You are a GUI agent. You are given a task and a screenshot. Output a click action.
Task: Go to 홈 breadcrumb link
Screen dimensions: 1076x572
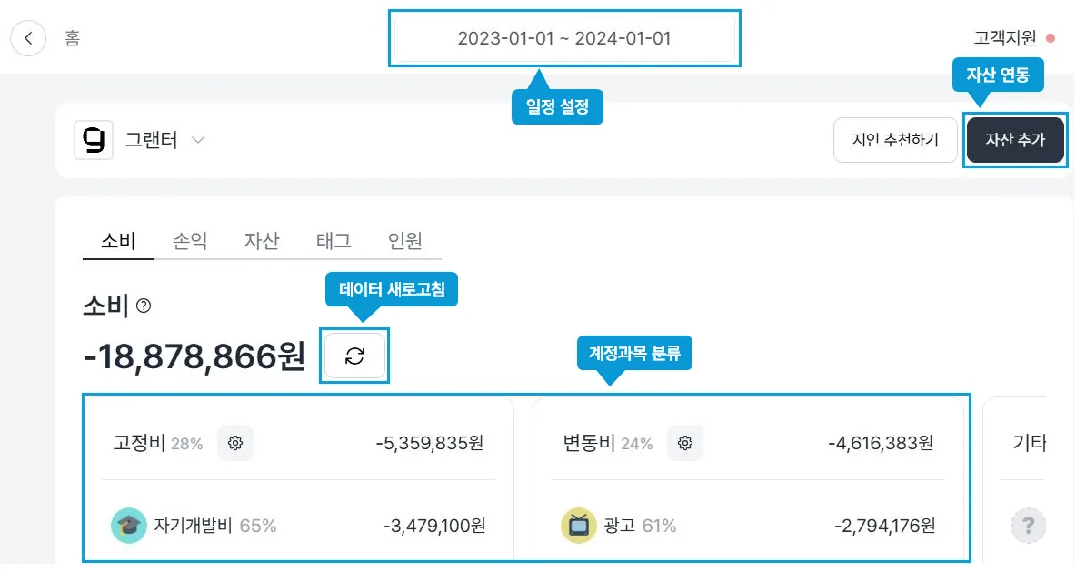pos(72,38)
